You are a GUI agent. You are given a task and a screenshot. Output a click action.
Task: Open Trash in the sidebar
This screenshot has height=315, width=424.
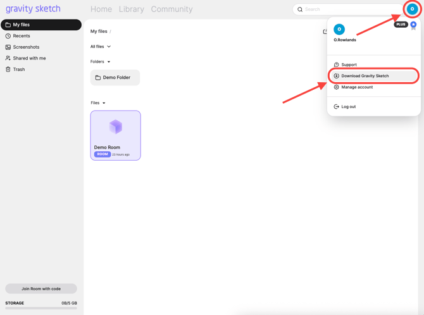point(19,70)
